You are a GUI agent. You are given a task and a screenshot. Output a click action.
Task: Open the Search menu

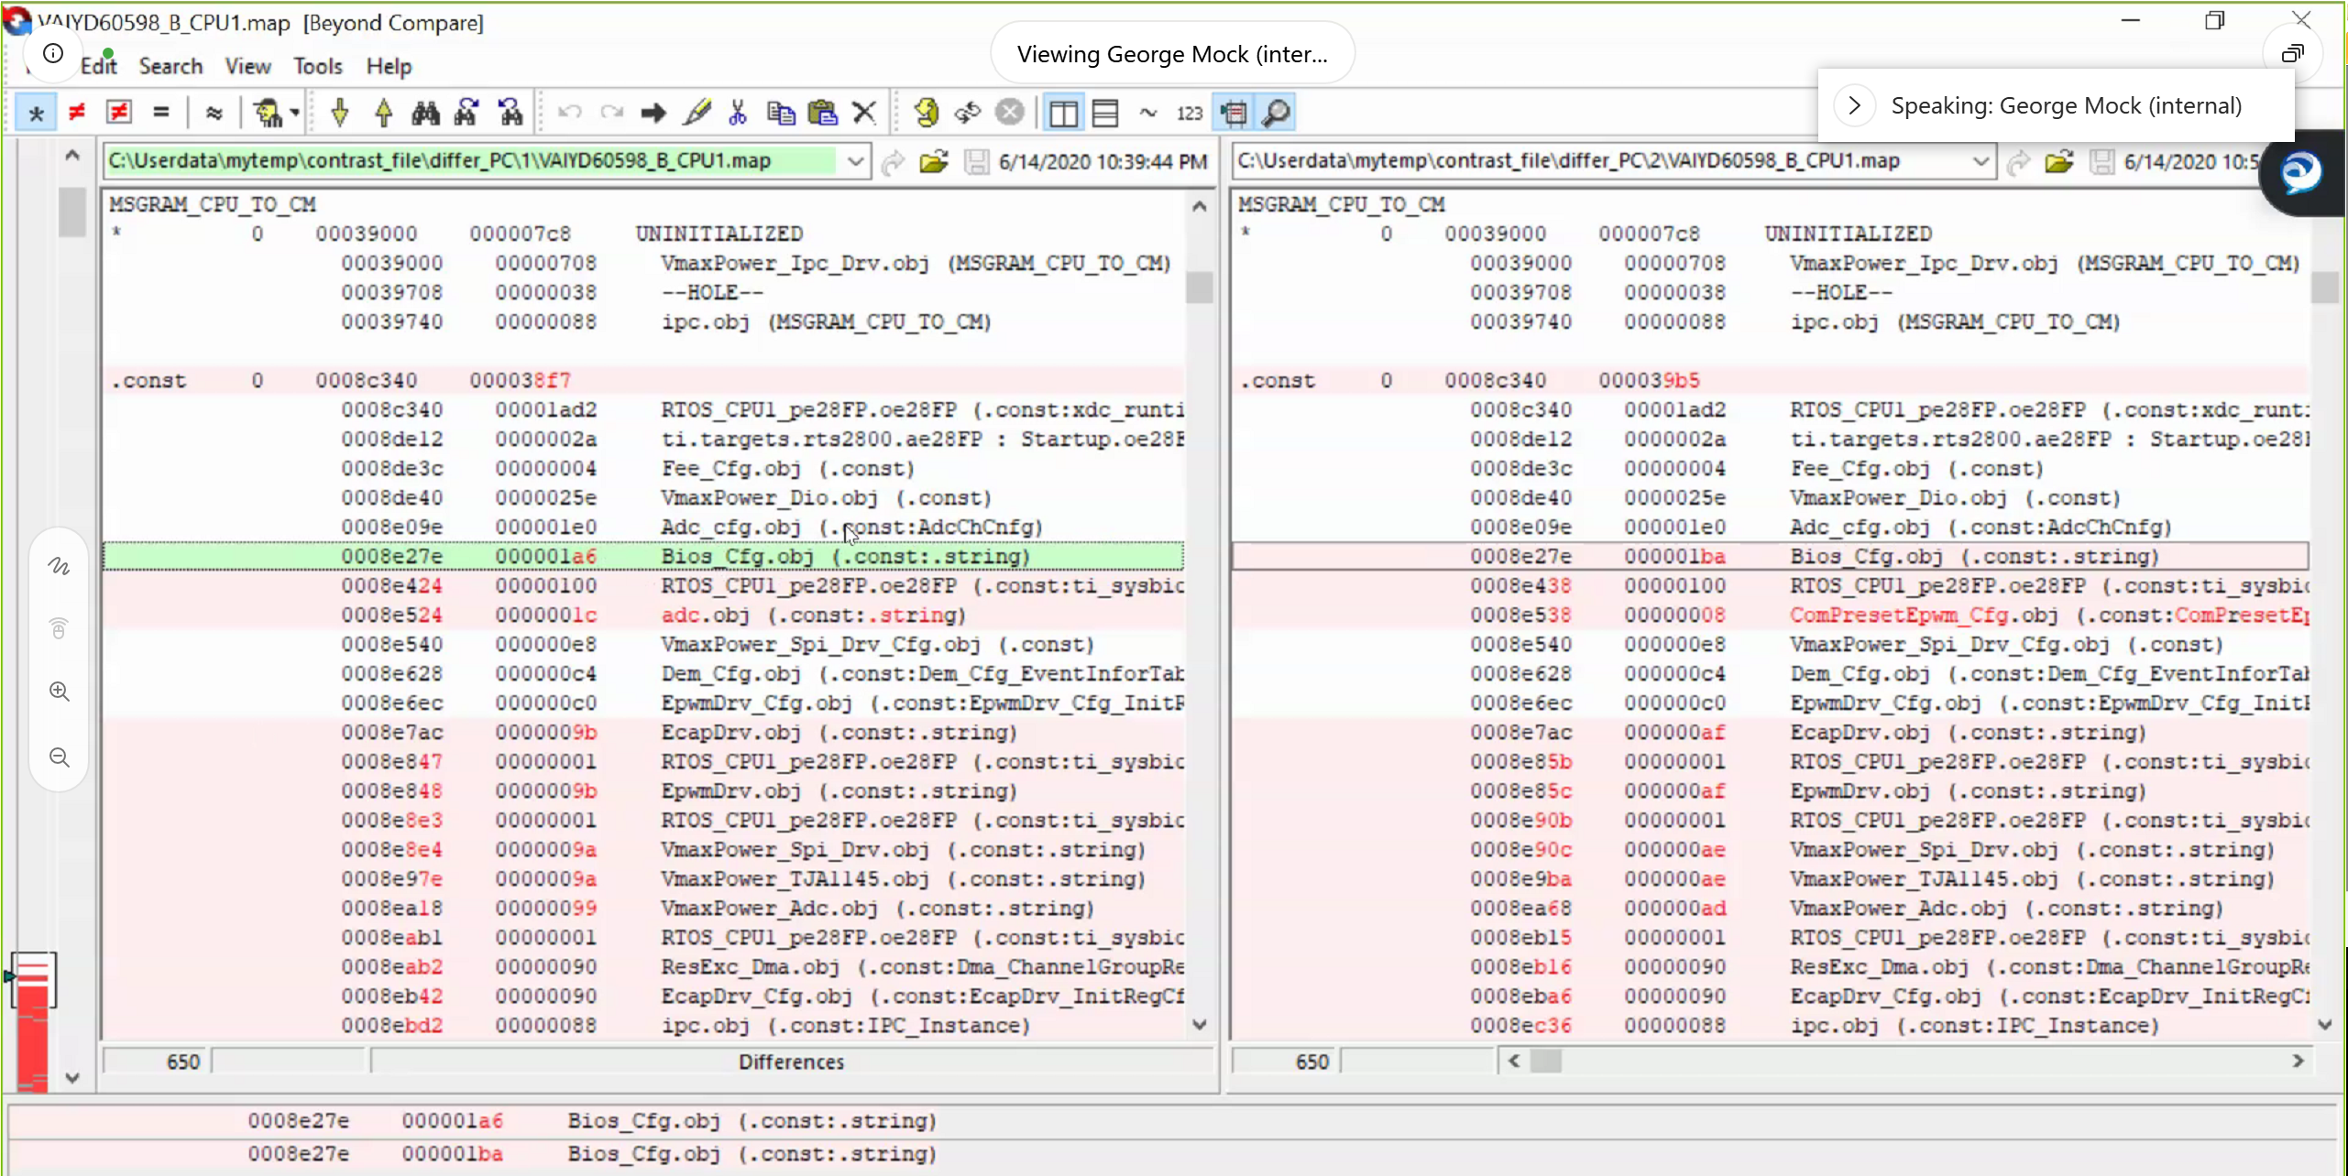click(x=170, y=66)
